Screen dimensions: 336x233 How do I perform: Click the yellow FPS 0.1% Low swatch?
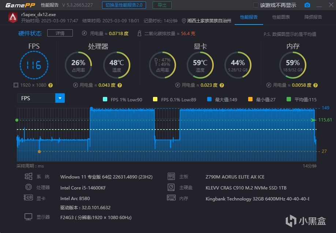click(155, 99)
